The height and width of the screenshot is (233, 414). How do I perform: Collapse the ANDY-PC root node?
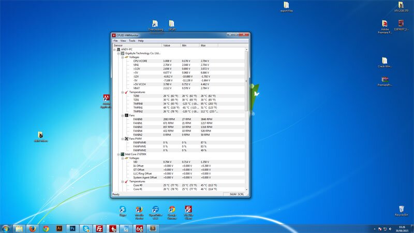114,49
